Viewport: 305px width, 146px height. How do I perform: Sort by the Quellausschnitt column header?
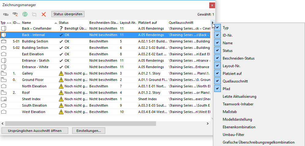coord(189,23)
